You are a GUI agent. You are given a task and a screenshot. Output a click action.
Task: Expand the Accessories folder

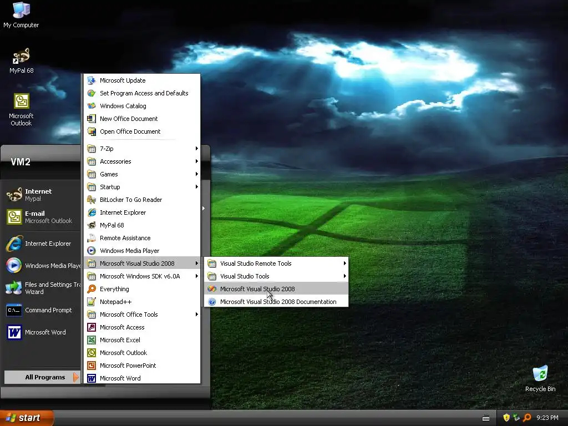(x=142, y=161)
